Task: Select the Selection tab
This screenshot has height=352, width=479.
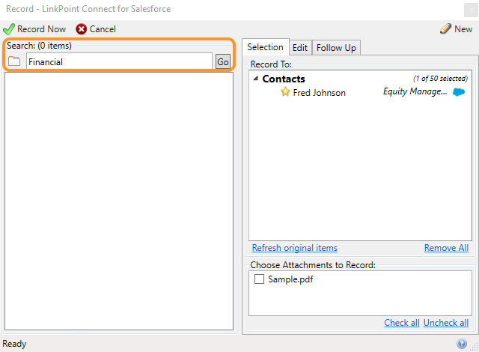Action: pyautogui.click(x=266, y=47)
